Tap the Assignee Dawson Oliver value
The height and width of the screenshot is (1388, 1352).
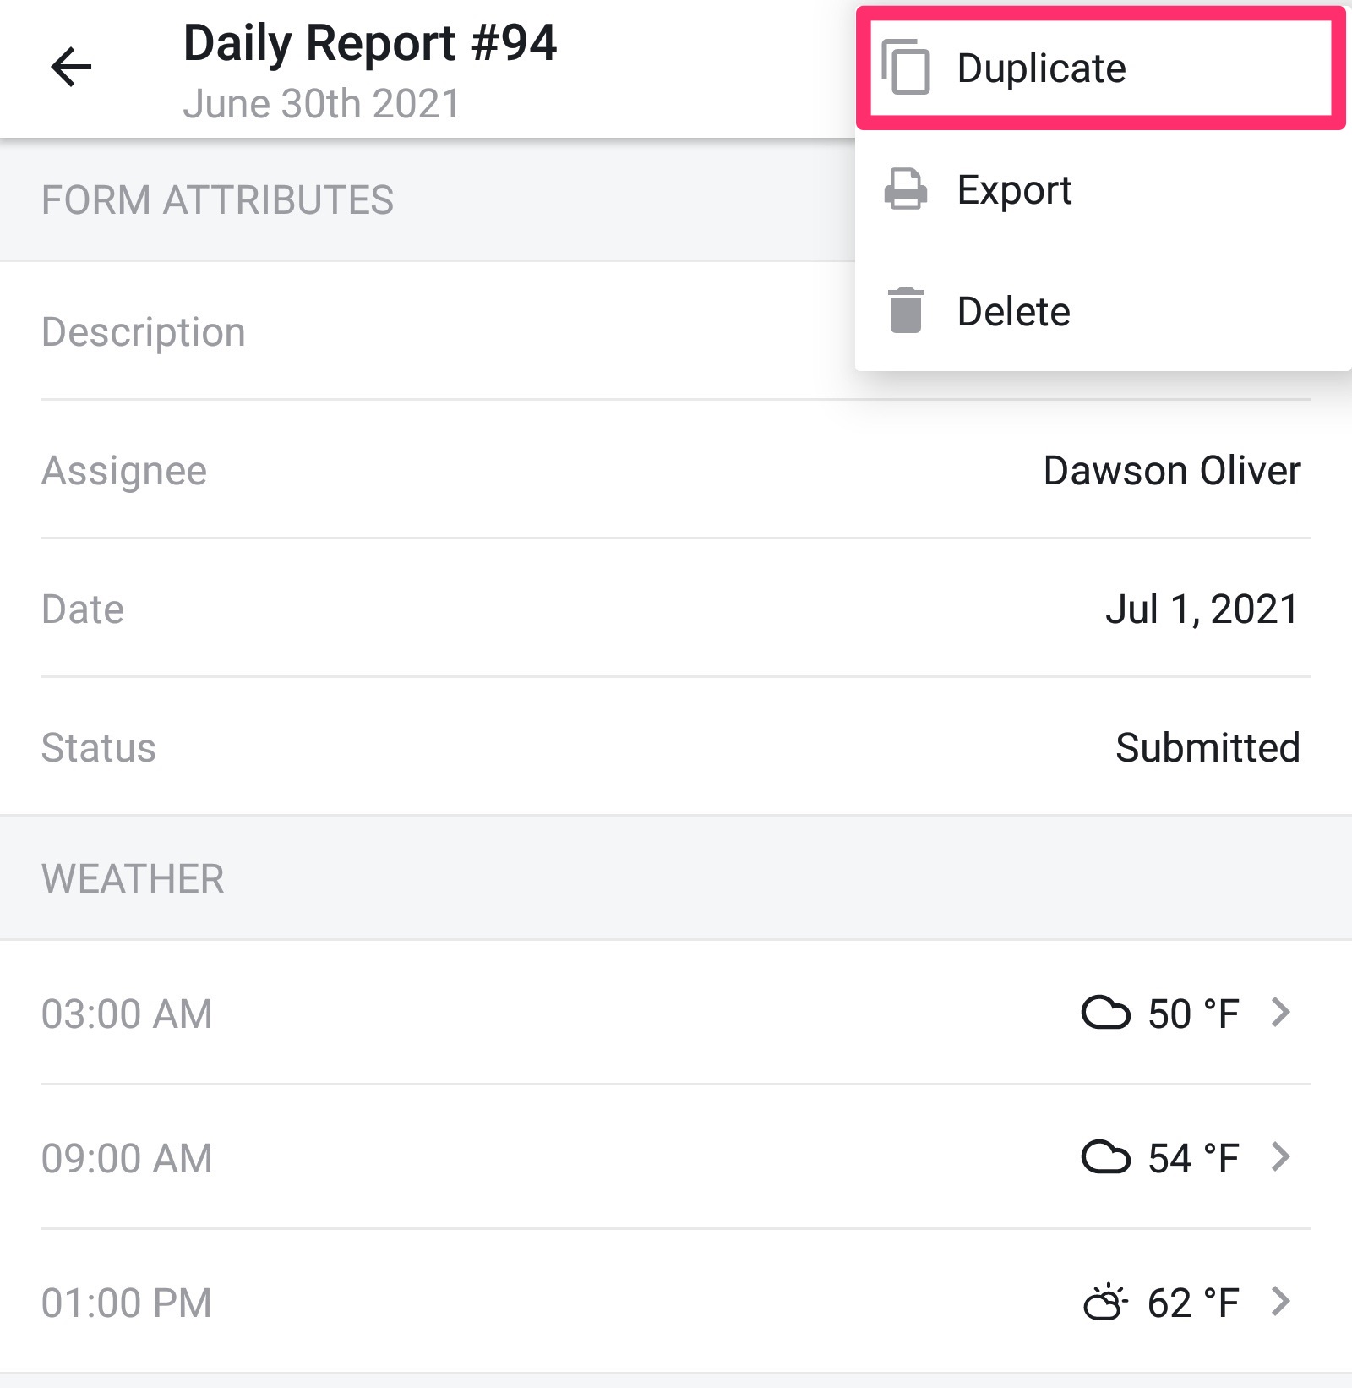pyautogui.click(x=1172, y=471)
